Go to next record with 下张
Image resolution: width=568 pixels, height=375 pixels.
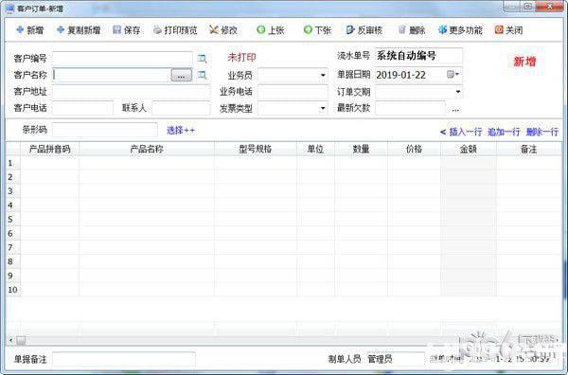click(x=317, y=30)
